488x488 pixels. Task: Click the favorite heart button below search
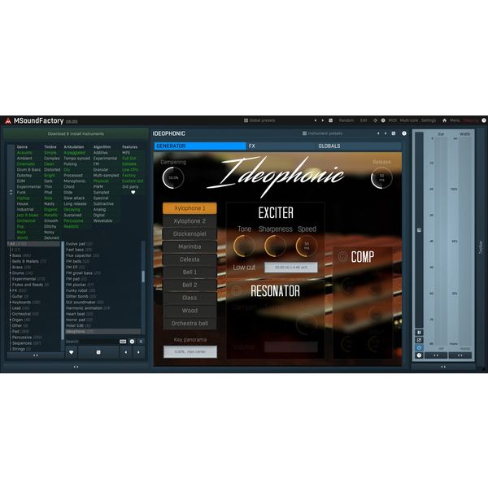point(72,352)
